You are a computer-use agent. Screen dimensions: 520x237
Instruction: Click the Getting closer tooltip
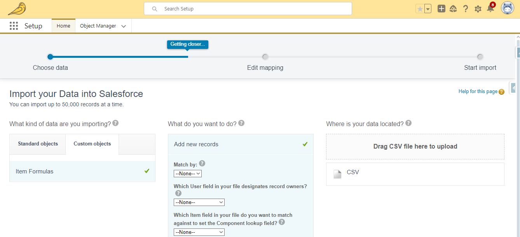tap(188, 44)
